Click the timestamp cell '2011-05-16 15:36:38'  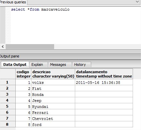coord(104,83)
